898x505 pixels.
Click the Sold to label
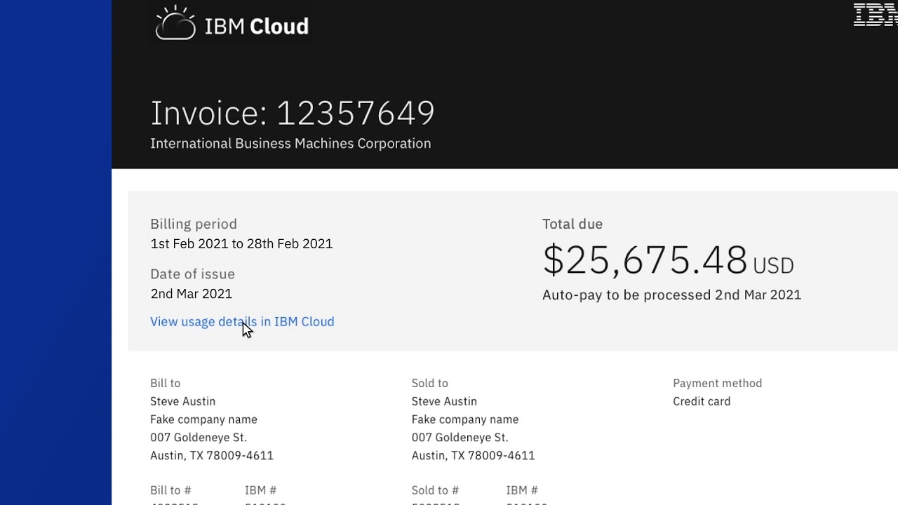pyautogui.click(x=429, y=383)
